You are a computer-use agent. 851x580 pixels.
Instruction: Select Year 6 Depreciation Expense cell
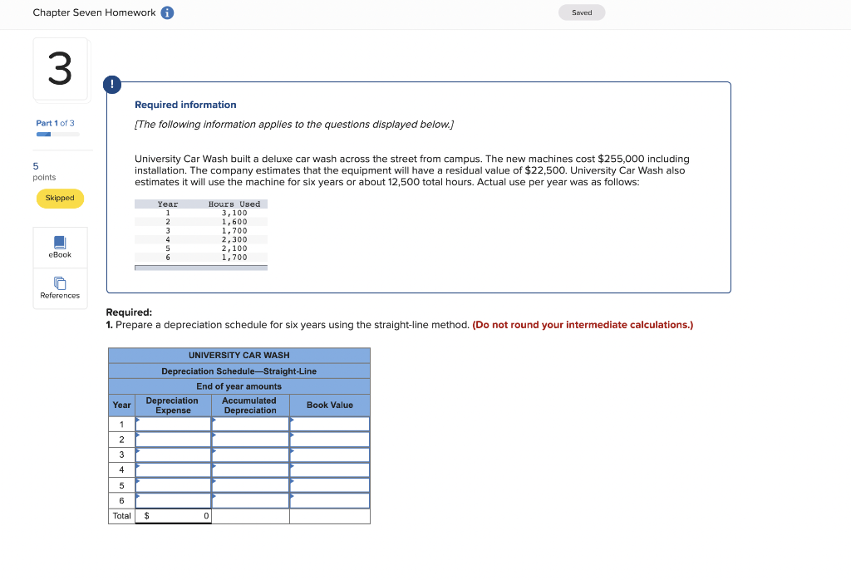pyautogui.click(x=173, y=500)
